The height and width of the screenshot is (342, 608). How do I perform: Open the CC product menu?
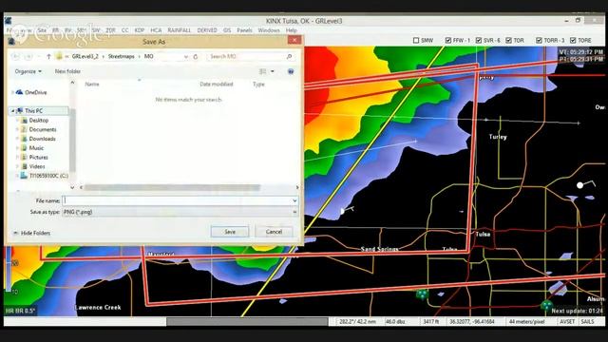124,30
